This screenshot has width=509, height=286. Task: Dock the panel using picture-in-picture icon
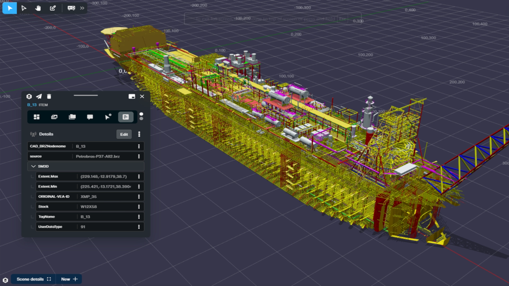pyautogui.click(x=132, y=96)
